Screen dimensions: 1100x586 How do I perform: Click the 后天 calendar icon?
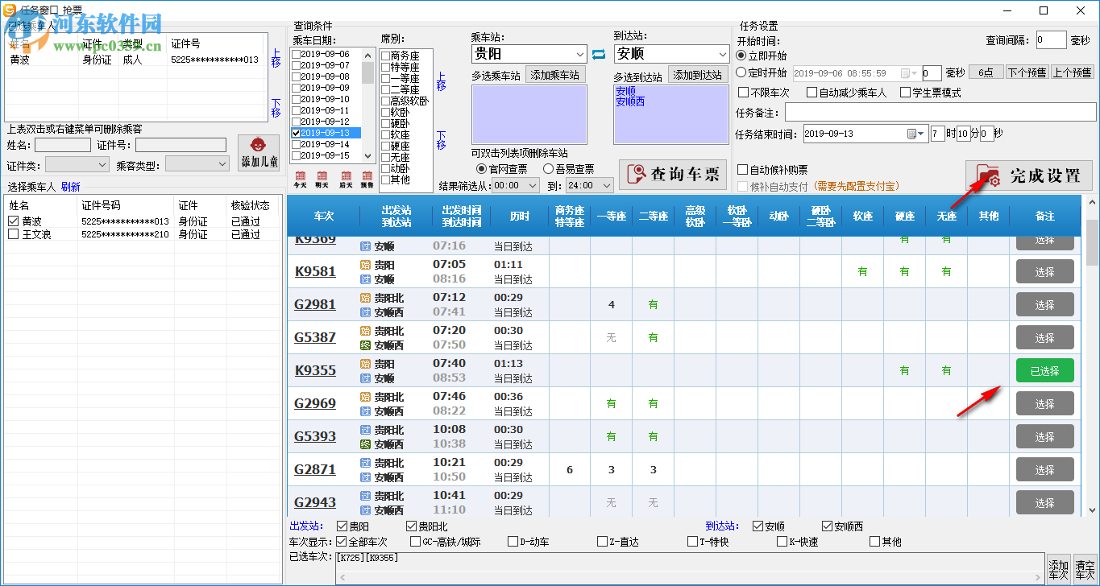(x=345, y=177)
